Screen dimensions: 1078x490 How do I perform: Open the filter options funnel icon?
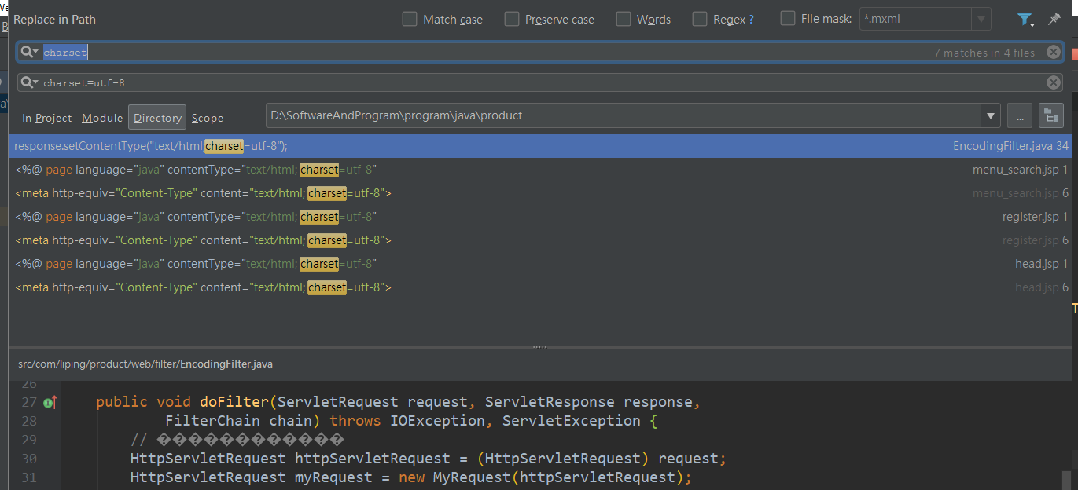(1025, 20)
